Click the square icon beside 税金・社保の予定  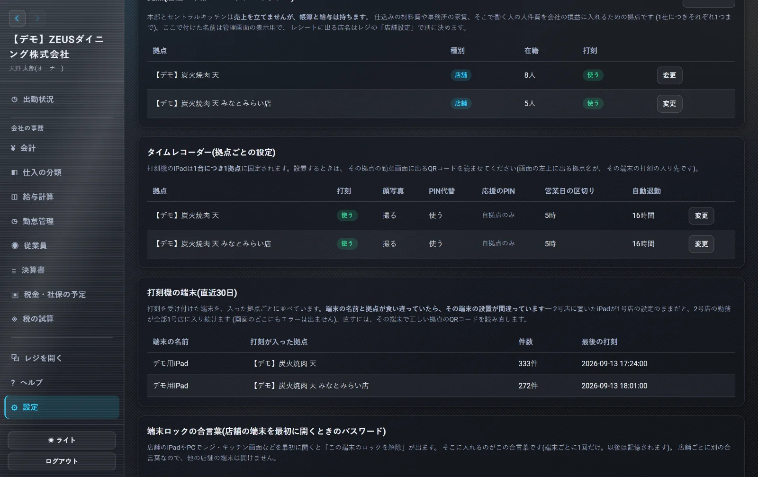pyautogui.click(x=15, y=295)
